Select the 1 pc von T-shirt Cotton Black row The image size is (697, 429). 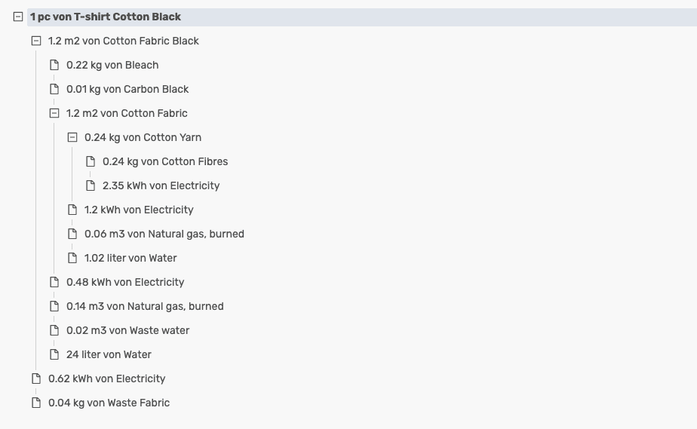tap(106, 17)
